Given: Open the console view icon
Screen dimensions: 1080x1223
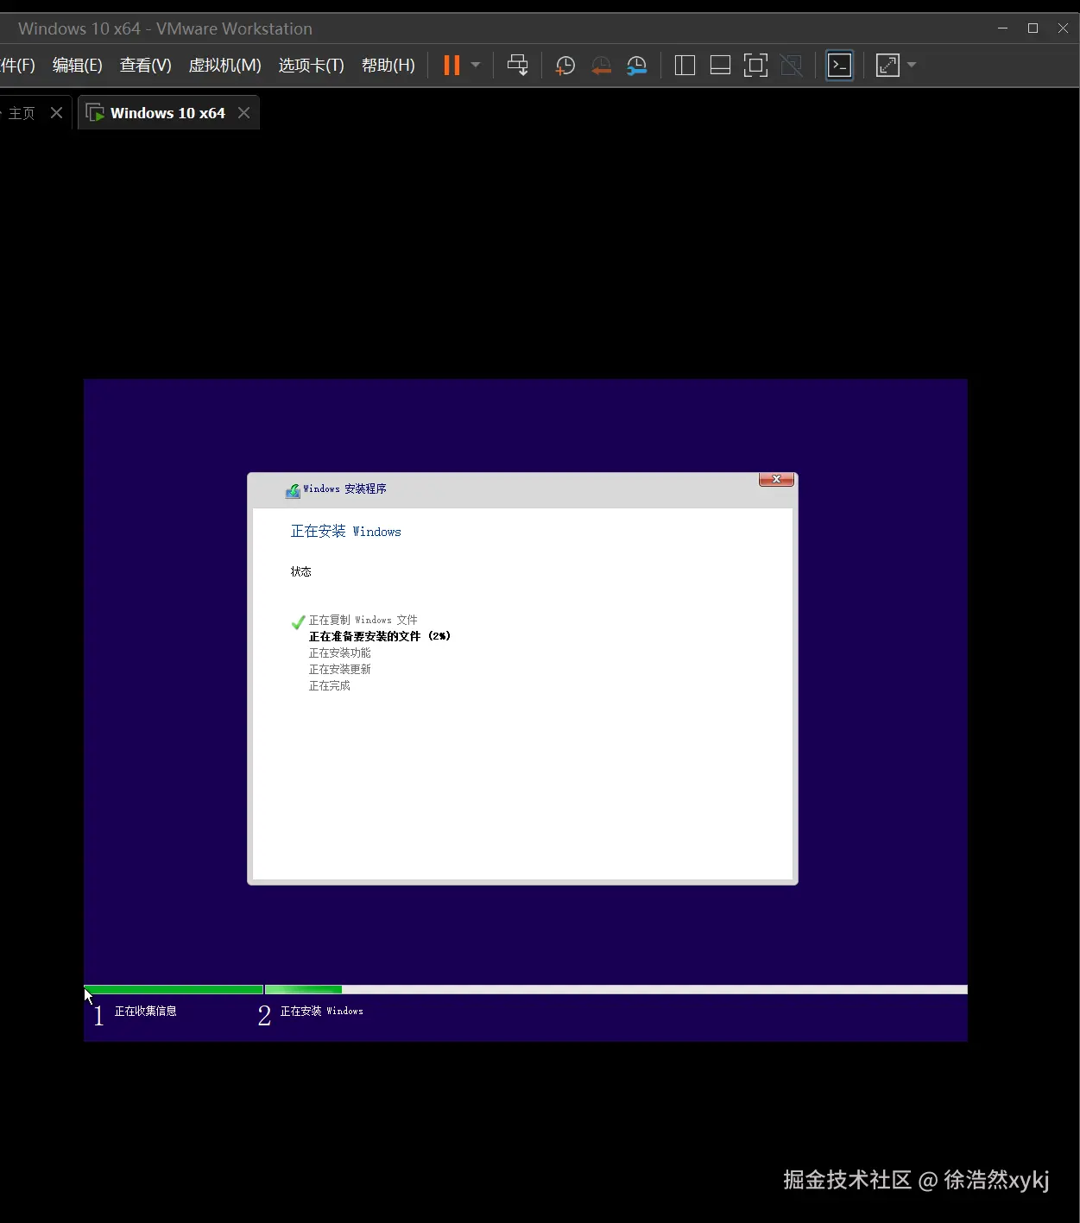Looking at the screenshot, I should 840,66.
